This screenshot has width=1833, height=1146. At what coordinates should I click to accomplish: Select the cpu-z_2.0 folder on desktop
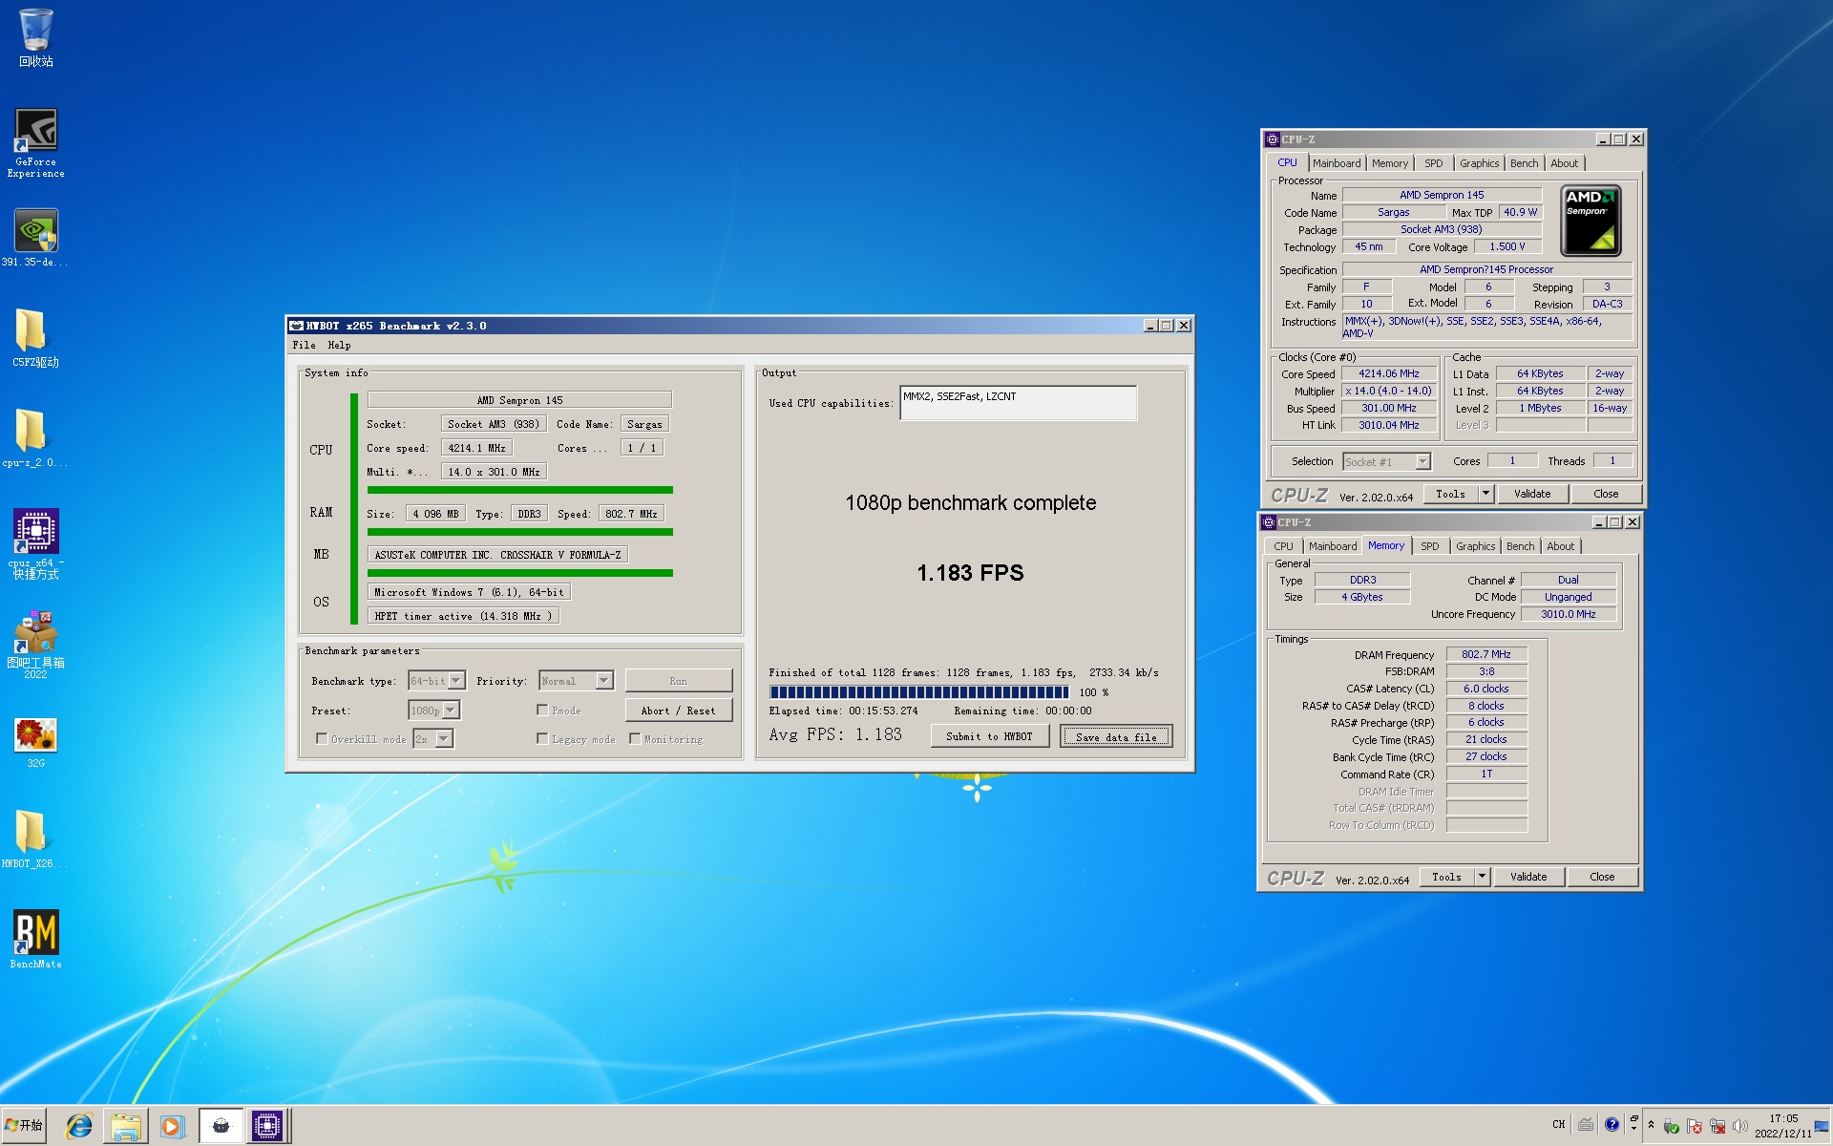click(35, 438)
